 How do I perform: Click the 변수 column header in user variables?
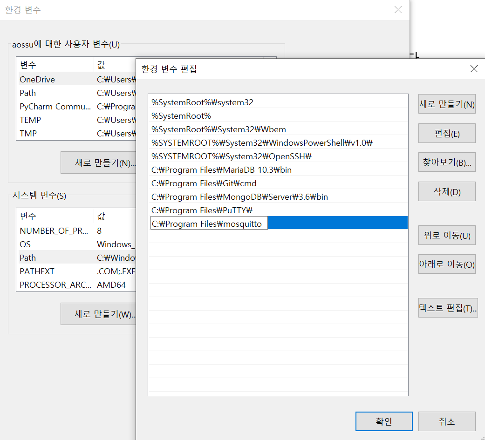click(55, 65)
